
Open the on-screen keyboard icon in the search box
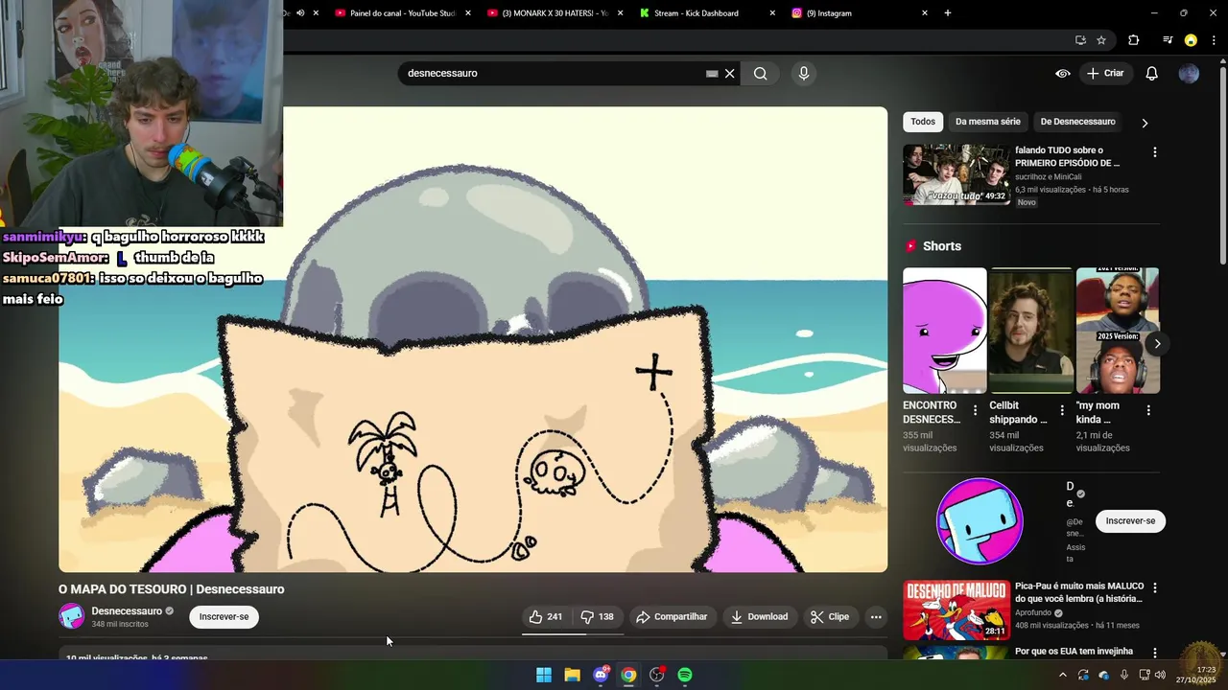712,73
